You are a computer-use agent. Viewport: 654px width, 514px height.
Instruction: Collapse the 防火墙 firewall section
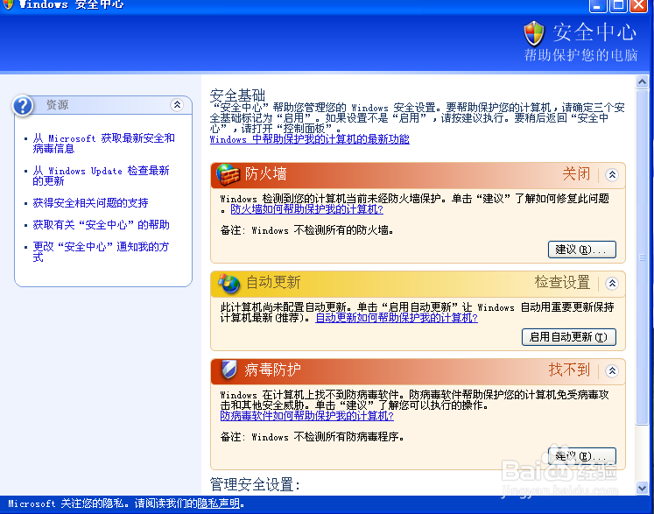[x=612, y=174]
